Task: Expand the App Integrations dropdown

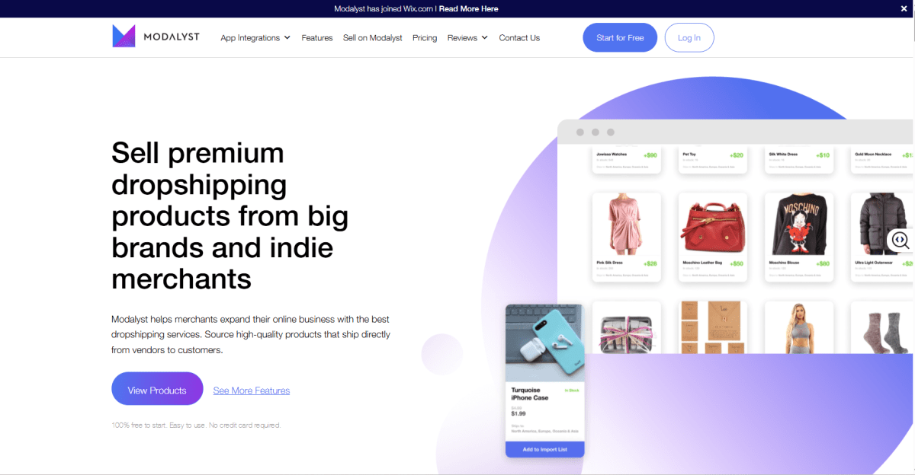Action: [x=255, y=38]
